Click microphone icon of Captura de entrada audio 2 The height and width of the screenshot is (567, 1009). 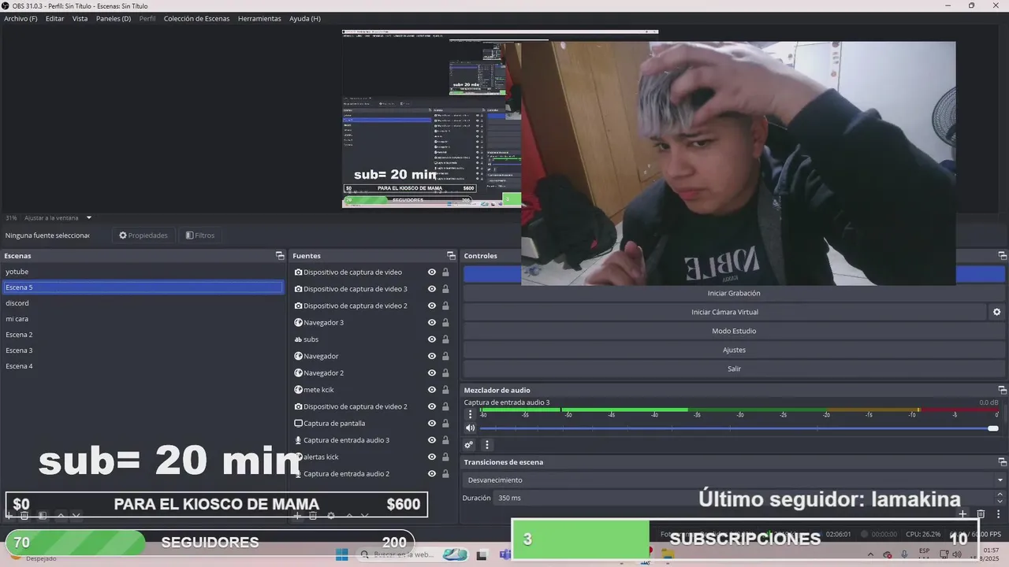(299, 474)
